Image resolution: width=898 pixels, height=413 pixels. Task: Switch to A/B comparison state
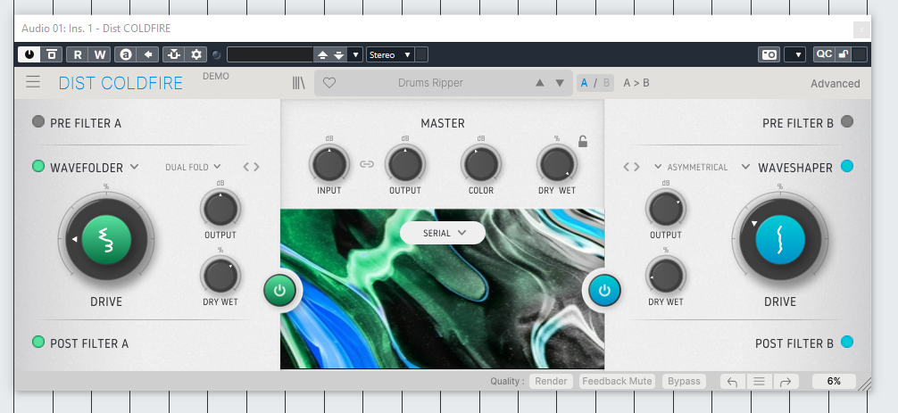595,83
